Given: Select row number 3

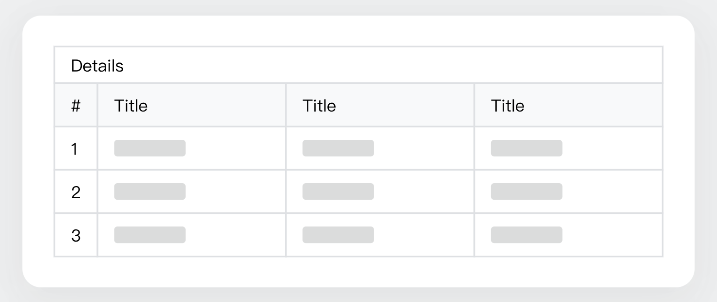Looking at the screenshot, I should pyautogui.click(x=75, y=235).
